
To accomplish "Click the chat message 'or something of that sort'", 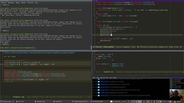I will coord(117,87).
